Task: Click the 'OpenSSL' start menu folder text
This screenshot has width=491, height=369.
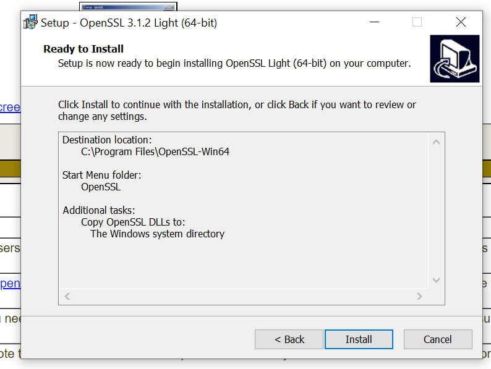Action: click(x=101, y=187)
